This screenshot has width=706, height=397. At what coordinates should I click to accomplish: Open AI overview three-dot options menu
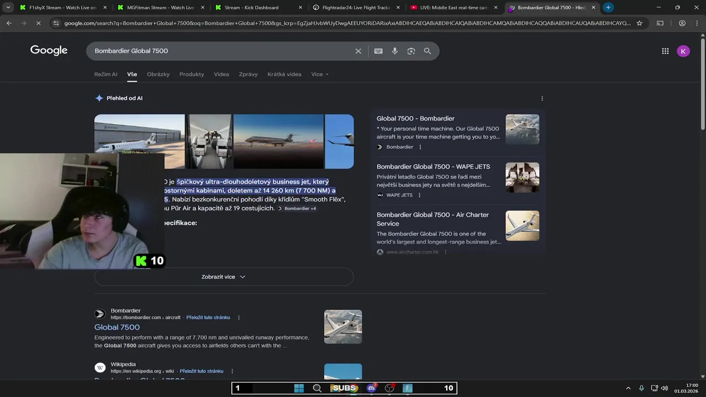542,99
